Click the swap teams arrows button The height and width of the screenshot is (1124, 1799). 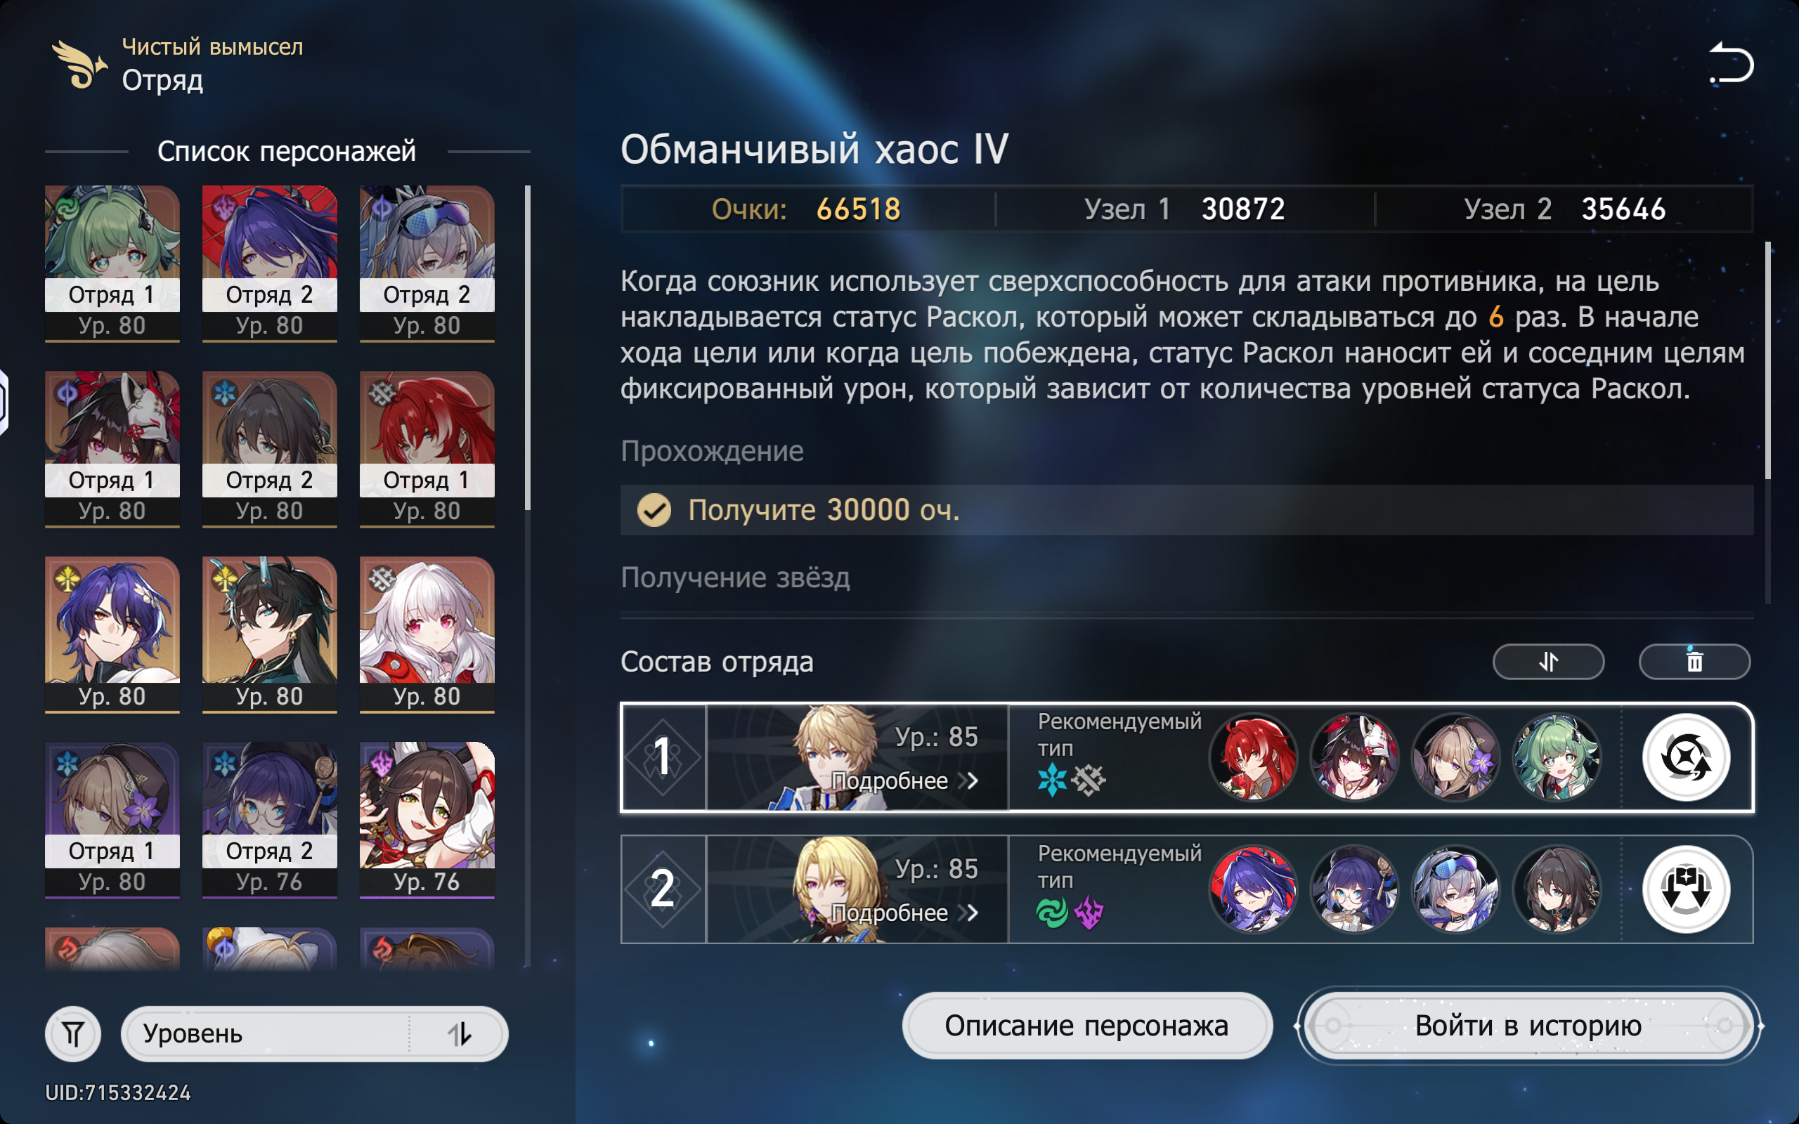click(1547, 661)
